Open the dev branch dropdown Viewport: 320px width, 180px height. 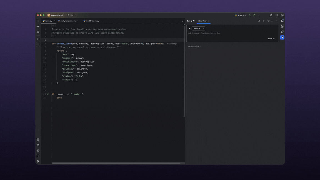pos(72,15)
